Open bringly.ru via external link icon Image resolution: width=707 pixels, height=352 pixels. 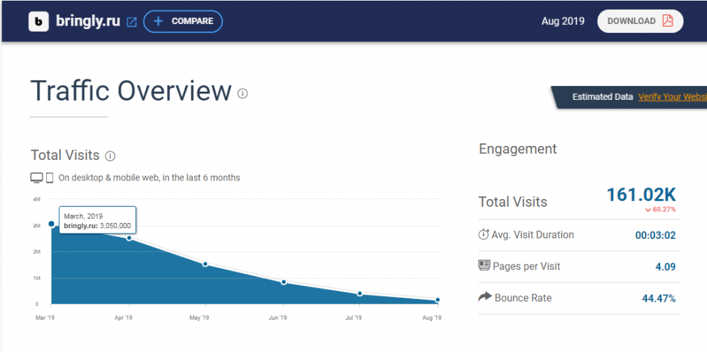click(x=132, y=22)
